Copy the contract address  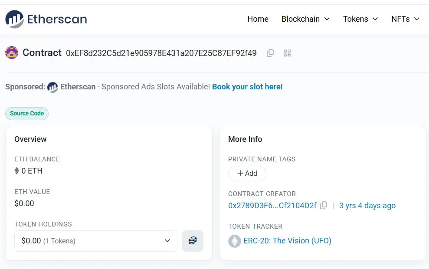tap(270, 53)
